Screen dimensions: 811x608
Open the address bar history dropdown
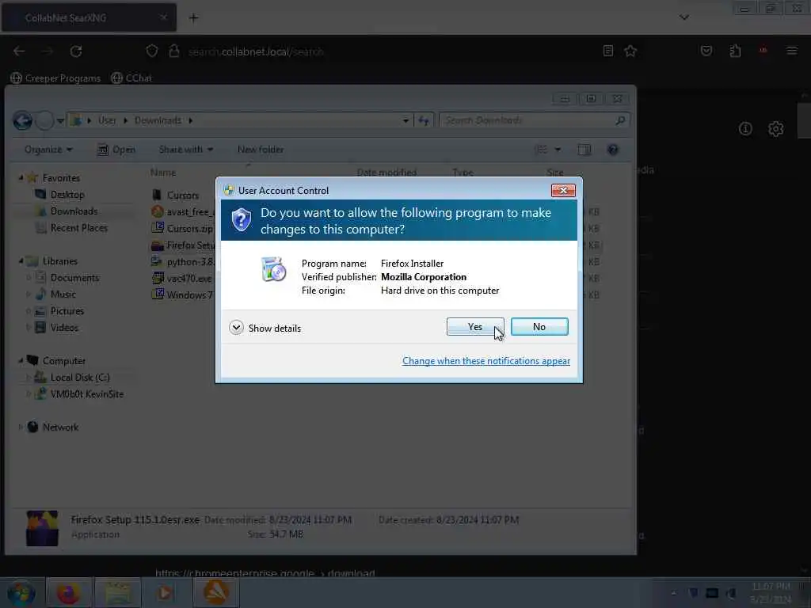(x=405, y=120)
